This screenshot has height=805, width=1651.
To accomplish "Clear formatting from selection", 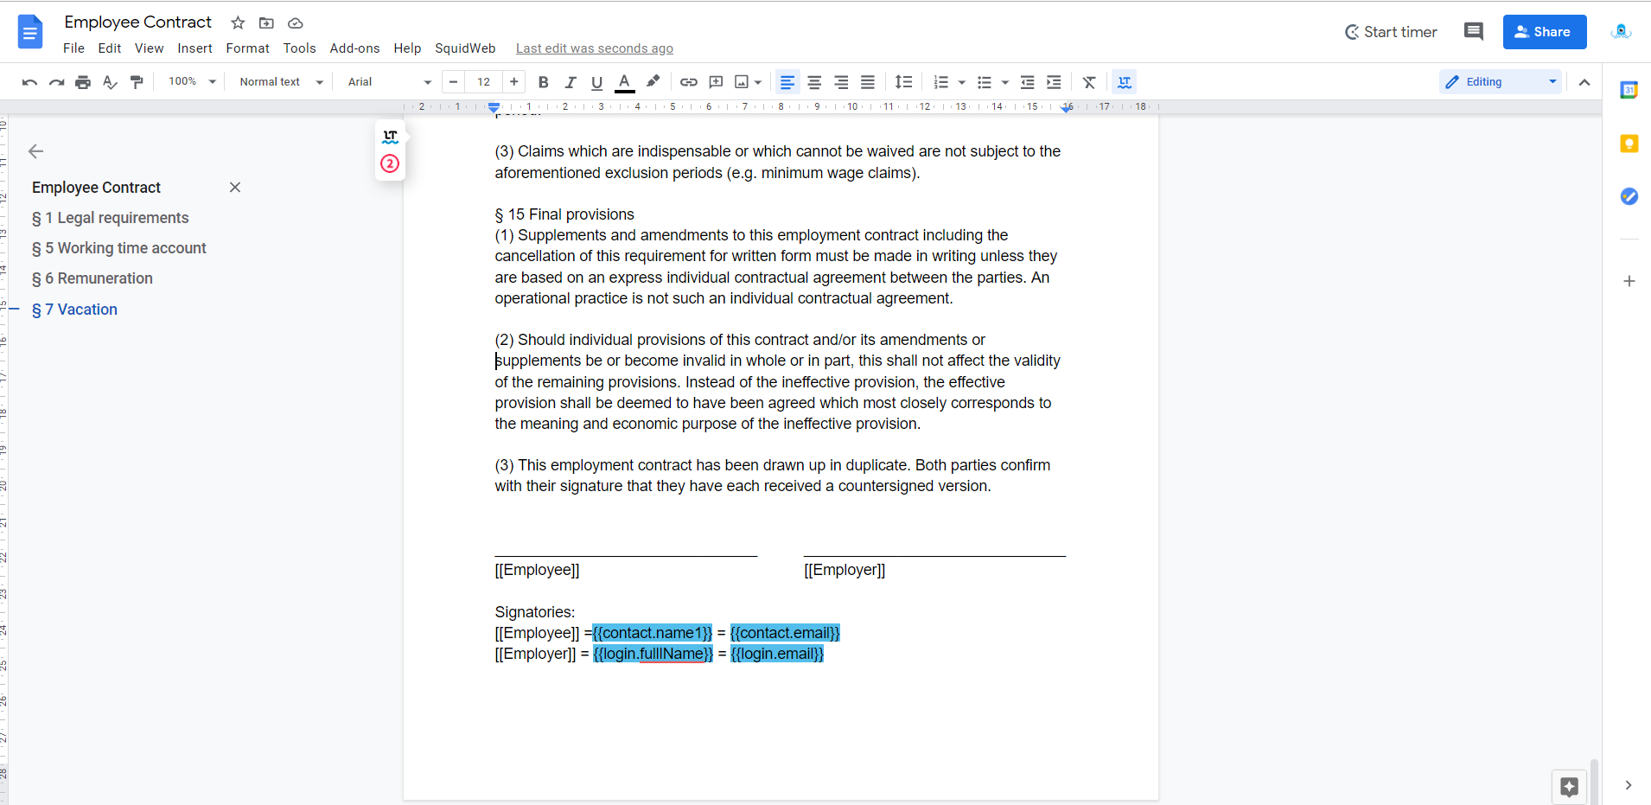I will pos(1089,82).
